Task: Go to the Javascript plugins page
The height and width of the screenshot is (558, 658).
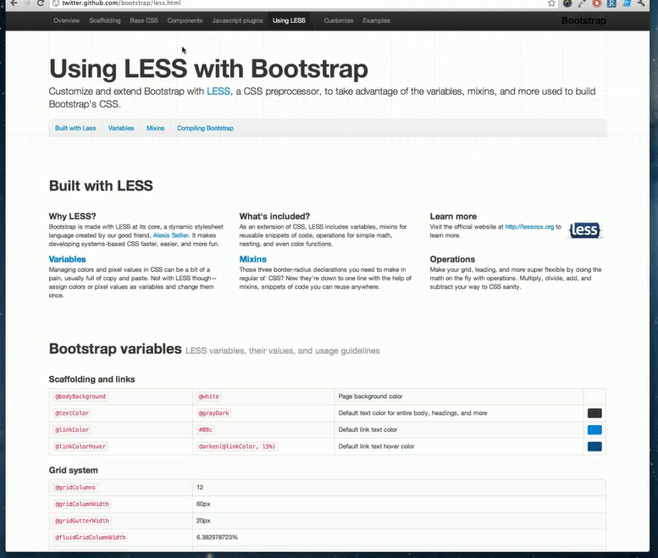Action: point(237,20)
